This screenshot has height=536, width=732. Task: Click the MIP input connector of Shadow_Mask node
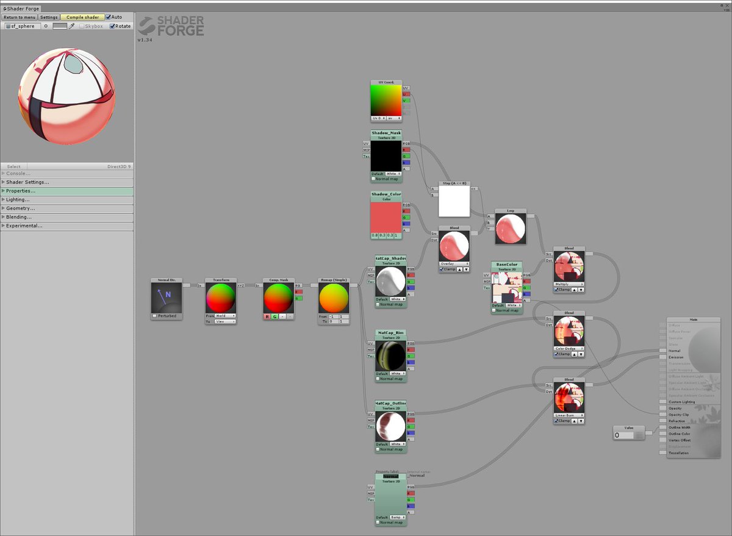pos(367,149)
